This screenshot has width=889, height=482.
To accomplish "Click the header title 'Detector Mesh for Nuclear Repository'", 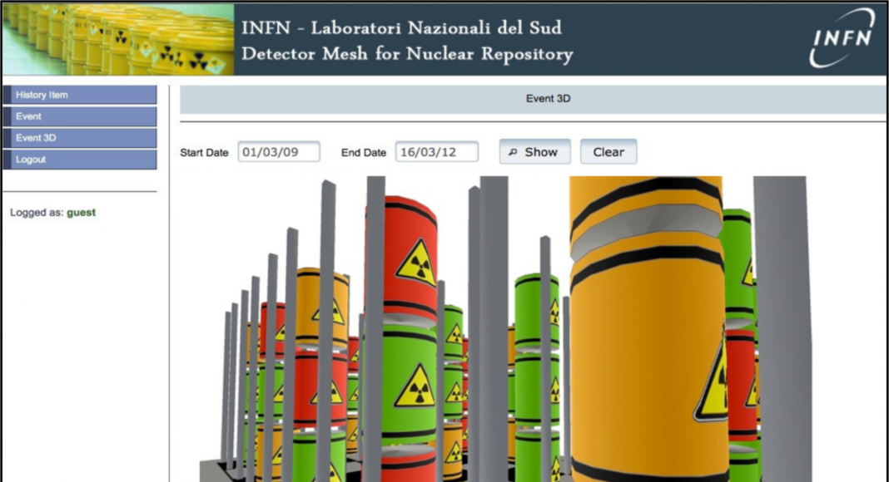I will (407, 54).
